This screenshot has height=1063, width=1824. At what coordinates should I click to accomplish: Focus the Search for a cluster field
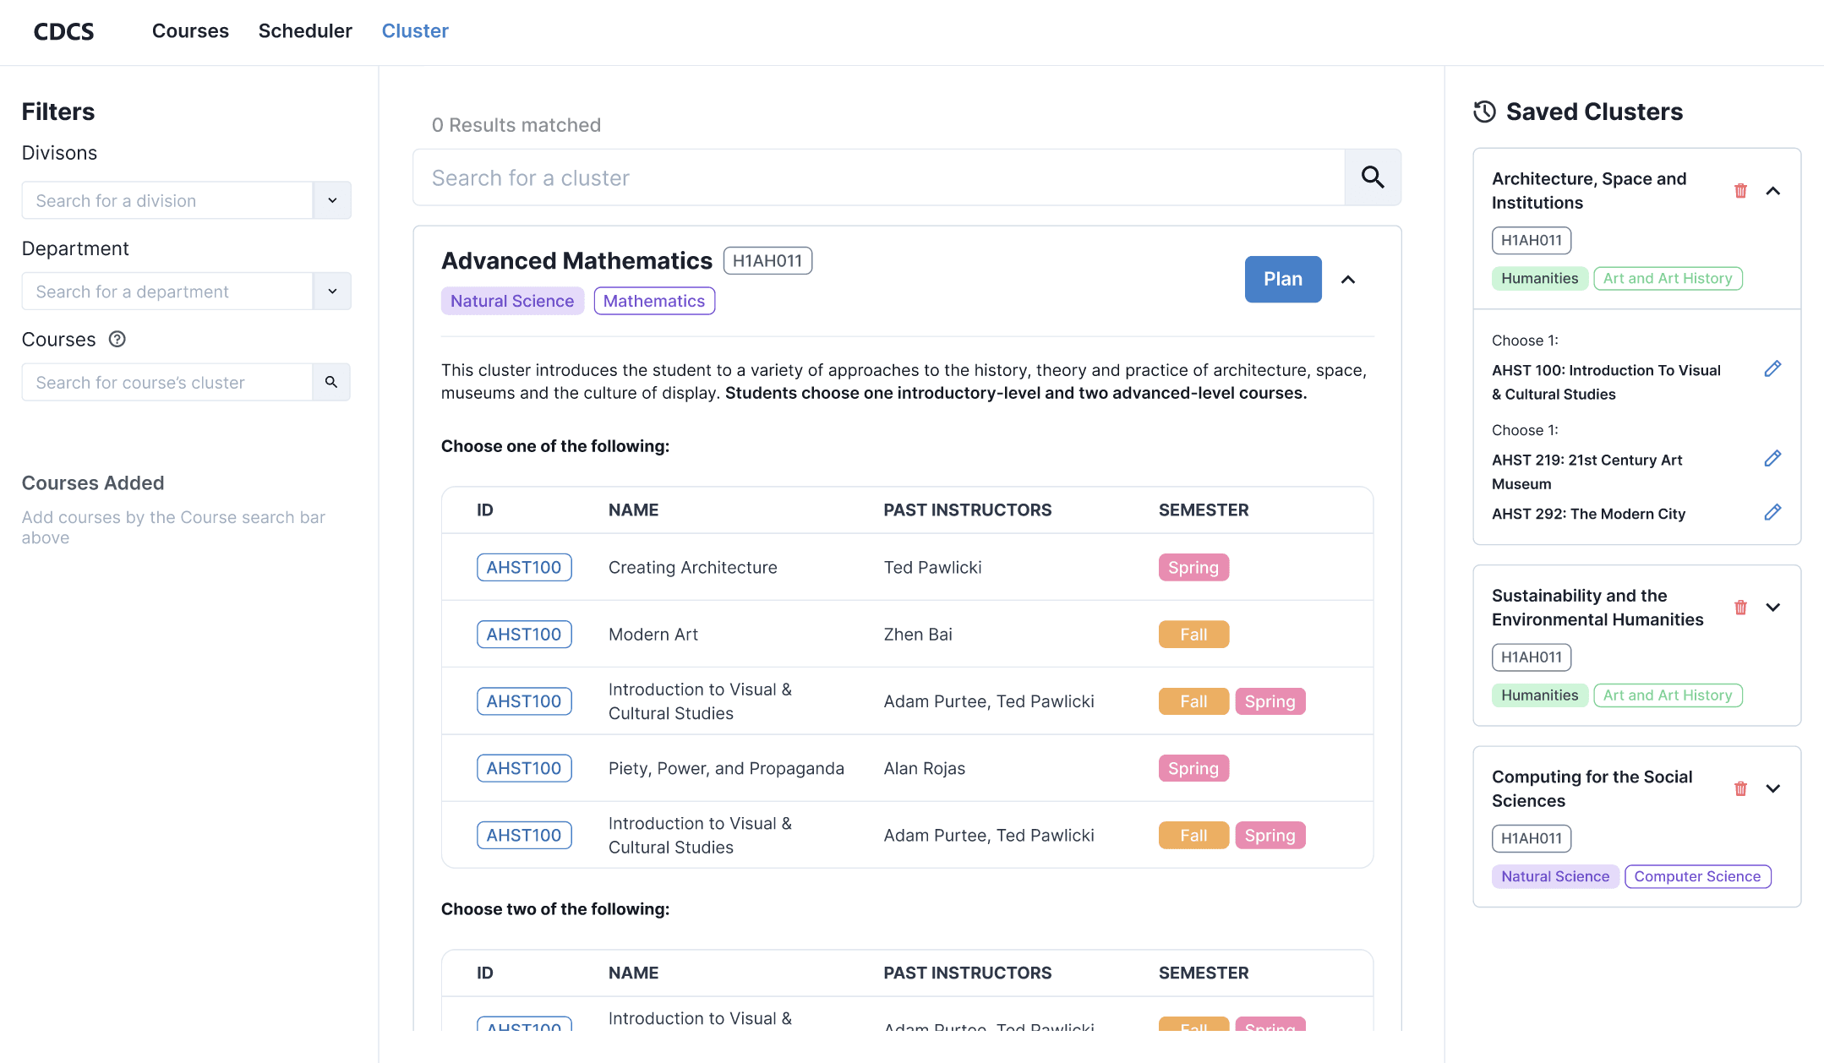point(879,177)
